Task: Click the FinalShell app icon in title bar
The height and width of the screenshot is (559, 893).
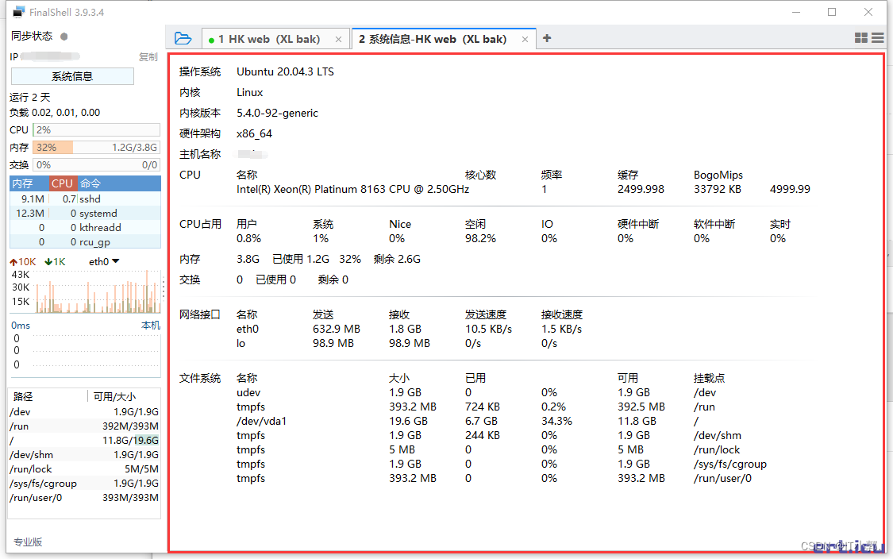Action: pos(18,12)
